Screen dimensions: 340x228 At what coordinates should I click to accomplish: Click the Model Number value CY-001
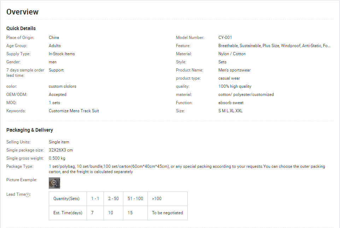click(x=225, y=38)
